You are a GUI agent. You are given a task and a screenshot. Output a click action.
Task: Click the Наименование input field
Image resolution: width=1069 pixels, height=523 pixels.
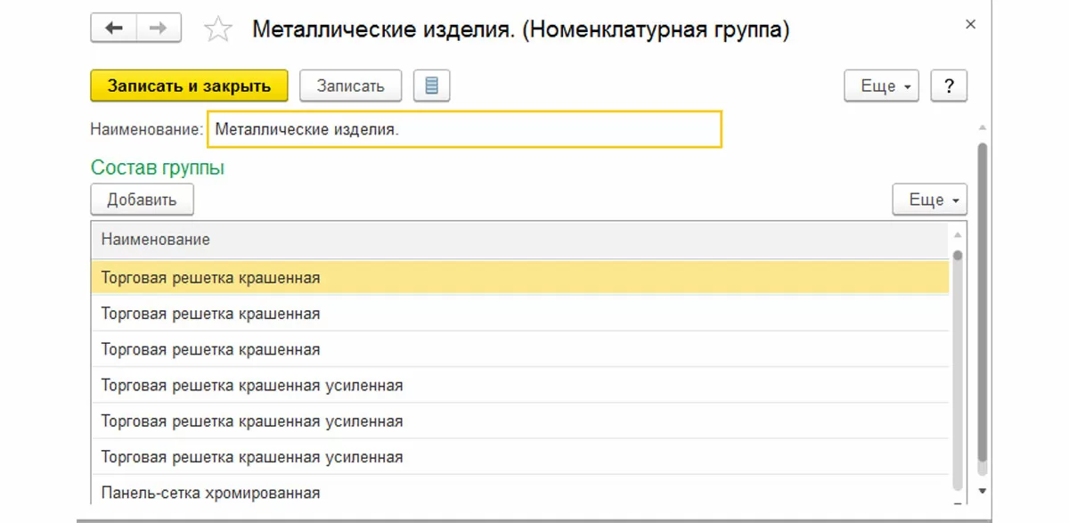click(x=464, y=129)
